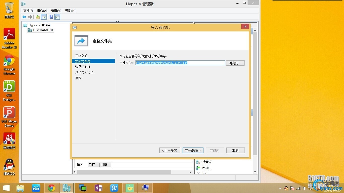
Task: Open the Baidu "du" taskbar icon
Action: 36,188
